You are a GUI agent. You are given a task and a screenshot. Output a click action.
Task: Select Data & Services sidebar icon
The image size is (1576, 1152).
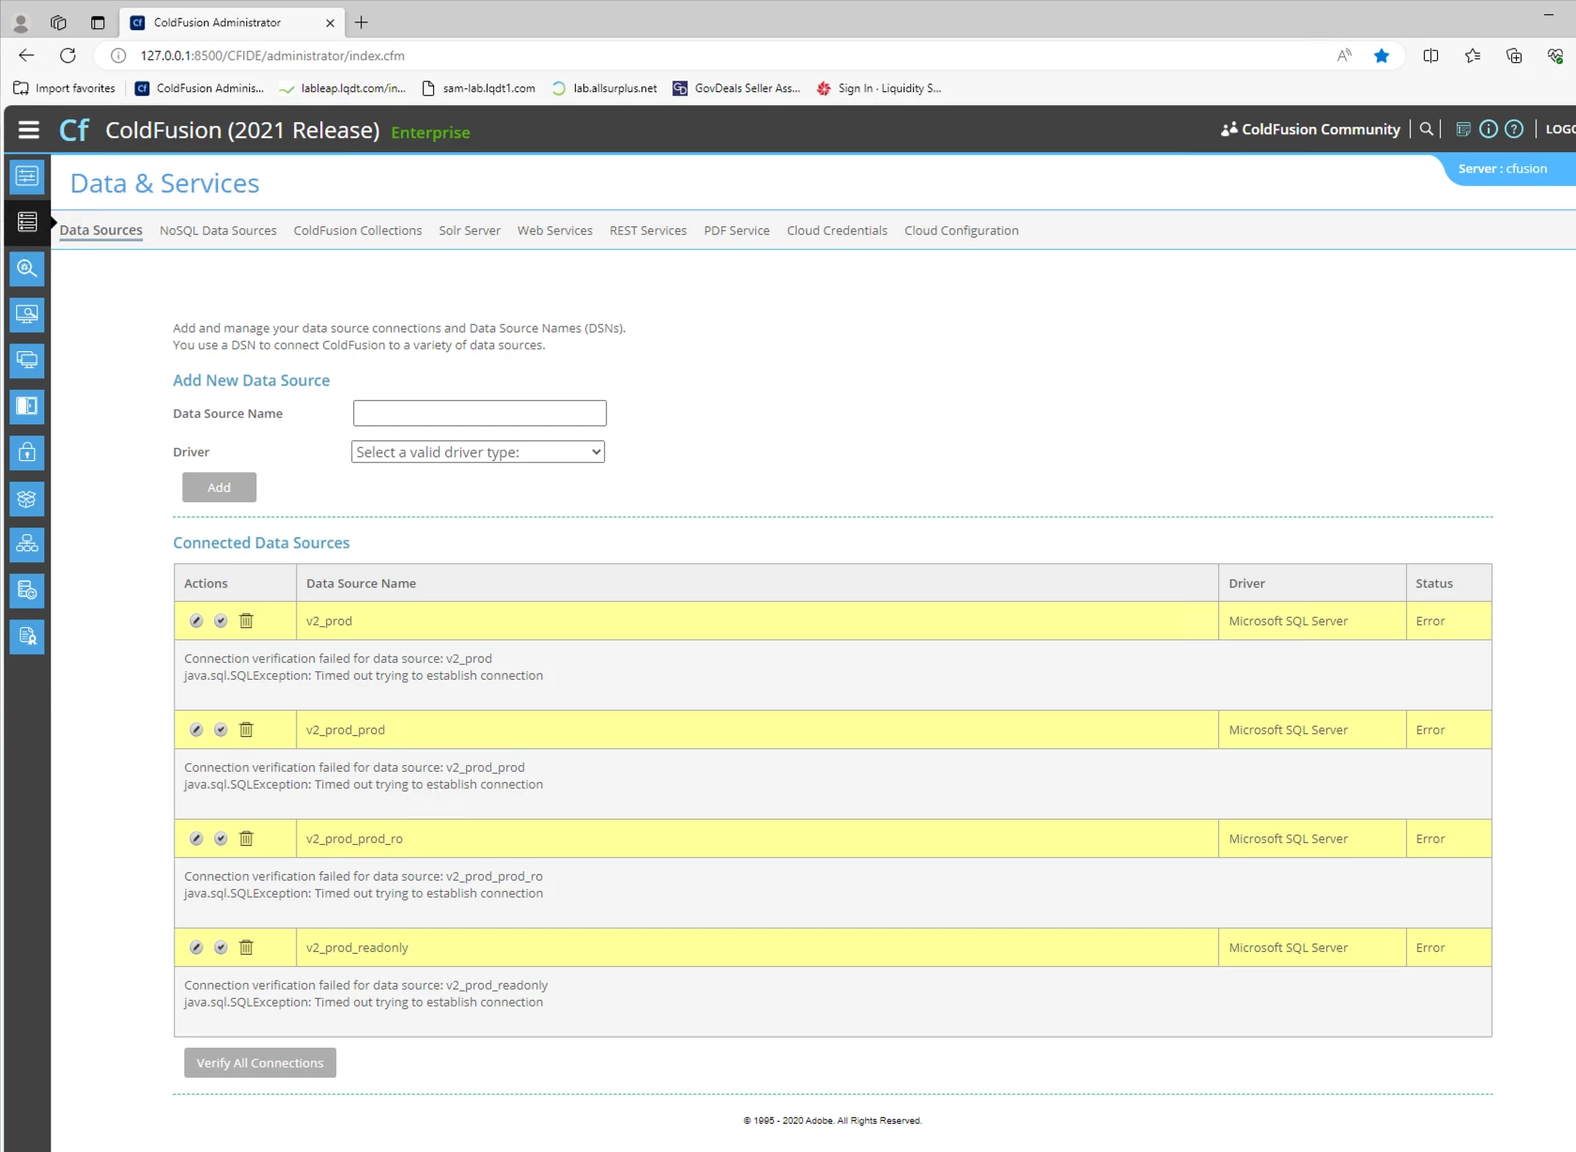click(x=27, y=222)
